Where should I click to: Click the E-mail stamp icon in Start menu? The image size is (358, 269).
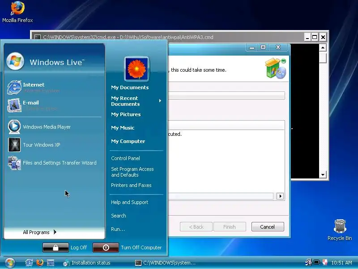(14, 105)
